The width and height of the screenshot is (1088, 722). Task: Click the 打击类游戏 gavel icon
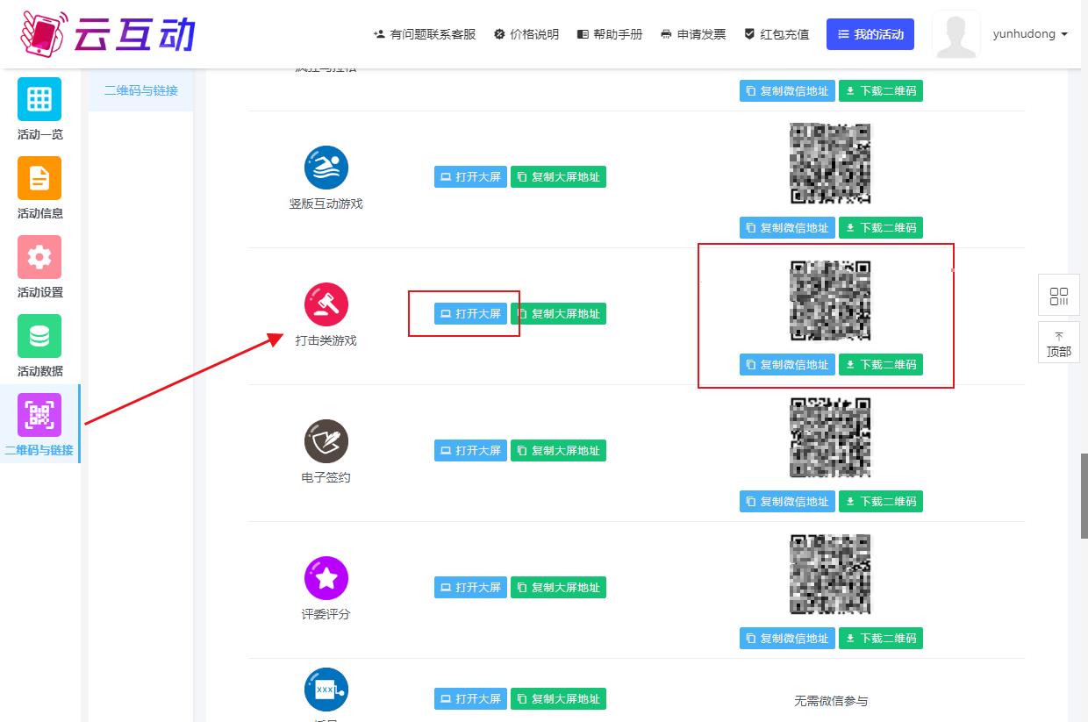pyautogui.click(x=326, y=305)
